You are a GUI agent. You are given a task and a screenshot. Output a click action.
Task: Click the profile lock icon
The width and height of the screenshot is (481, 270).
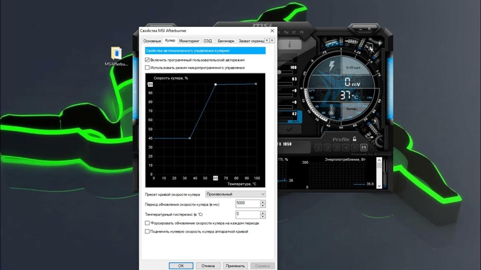point(354,139)
